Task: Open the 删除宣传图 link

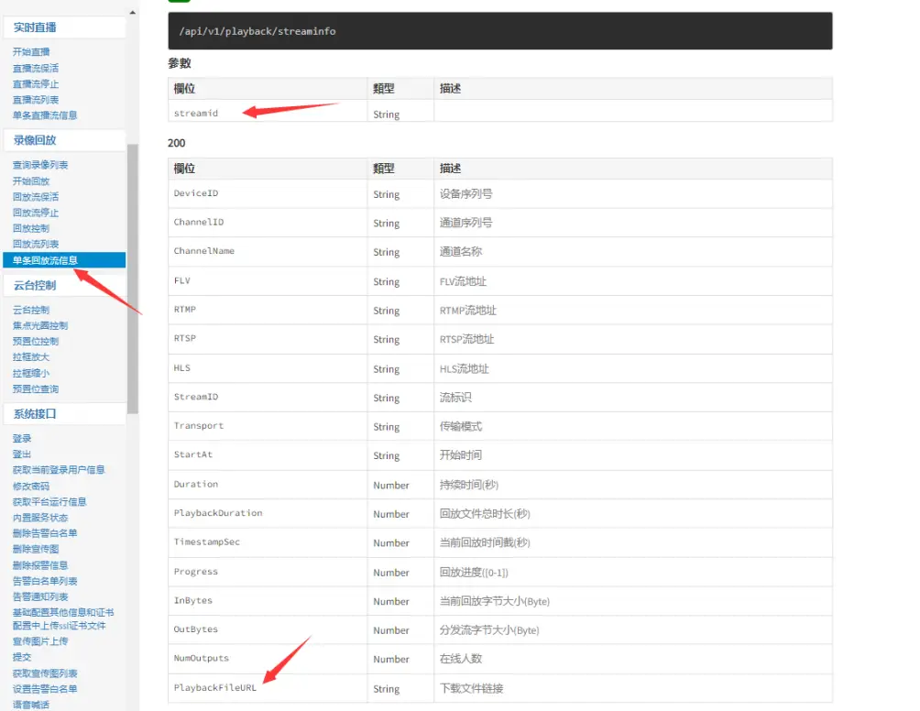Action: click(x=36, y=549)
